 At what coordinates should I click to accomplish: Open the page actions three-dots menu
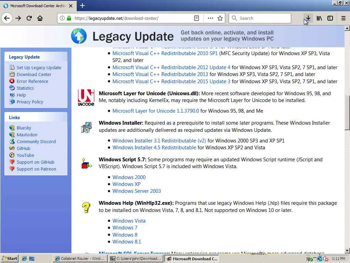[x=210, y=18]
